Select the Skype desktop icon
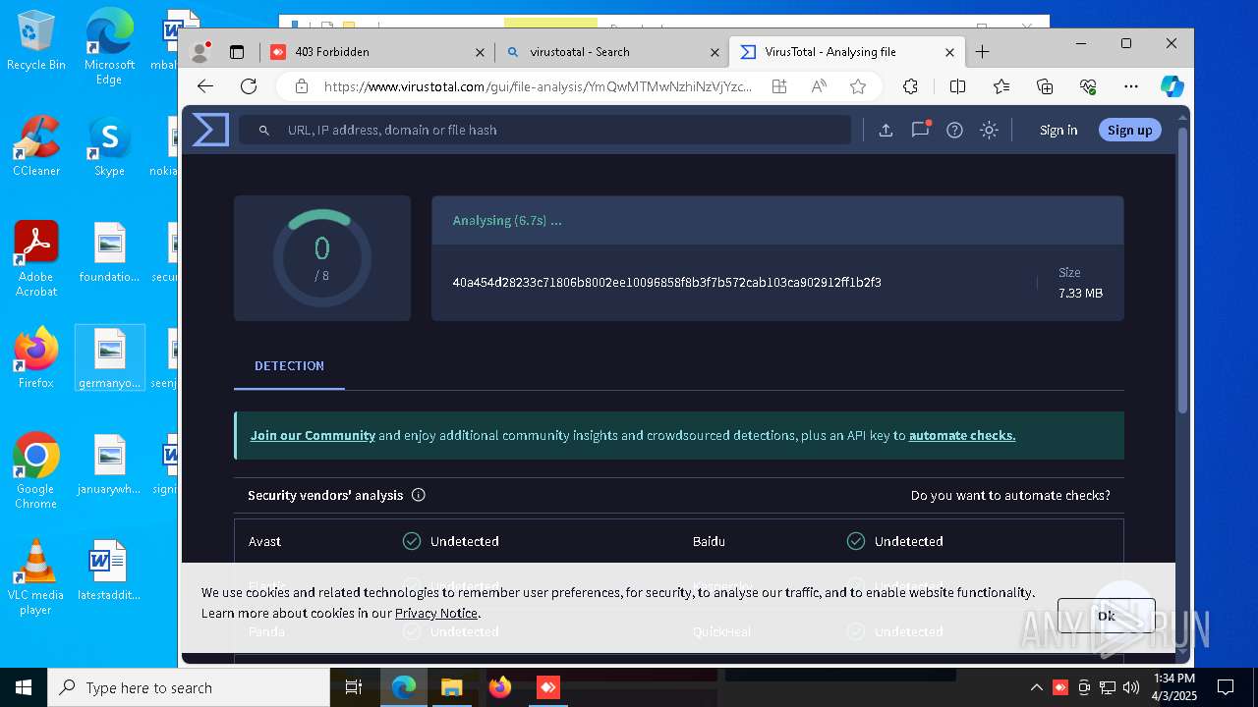 109,146
